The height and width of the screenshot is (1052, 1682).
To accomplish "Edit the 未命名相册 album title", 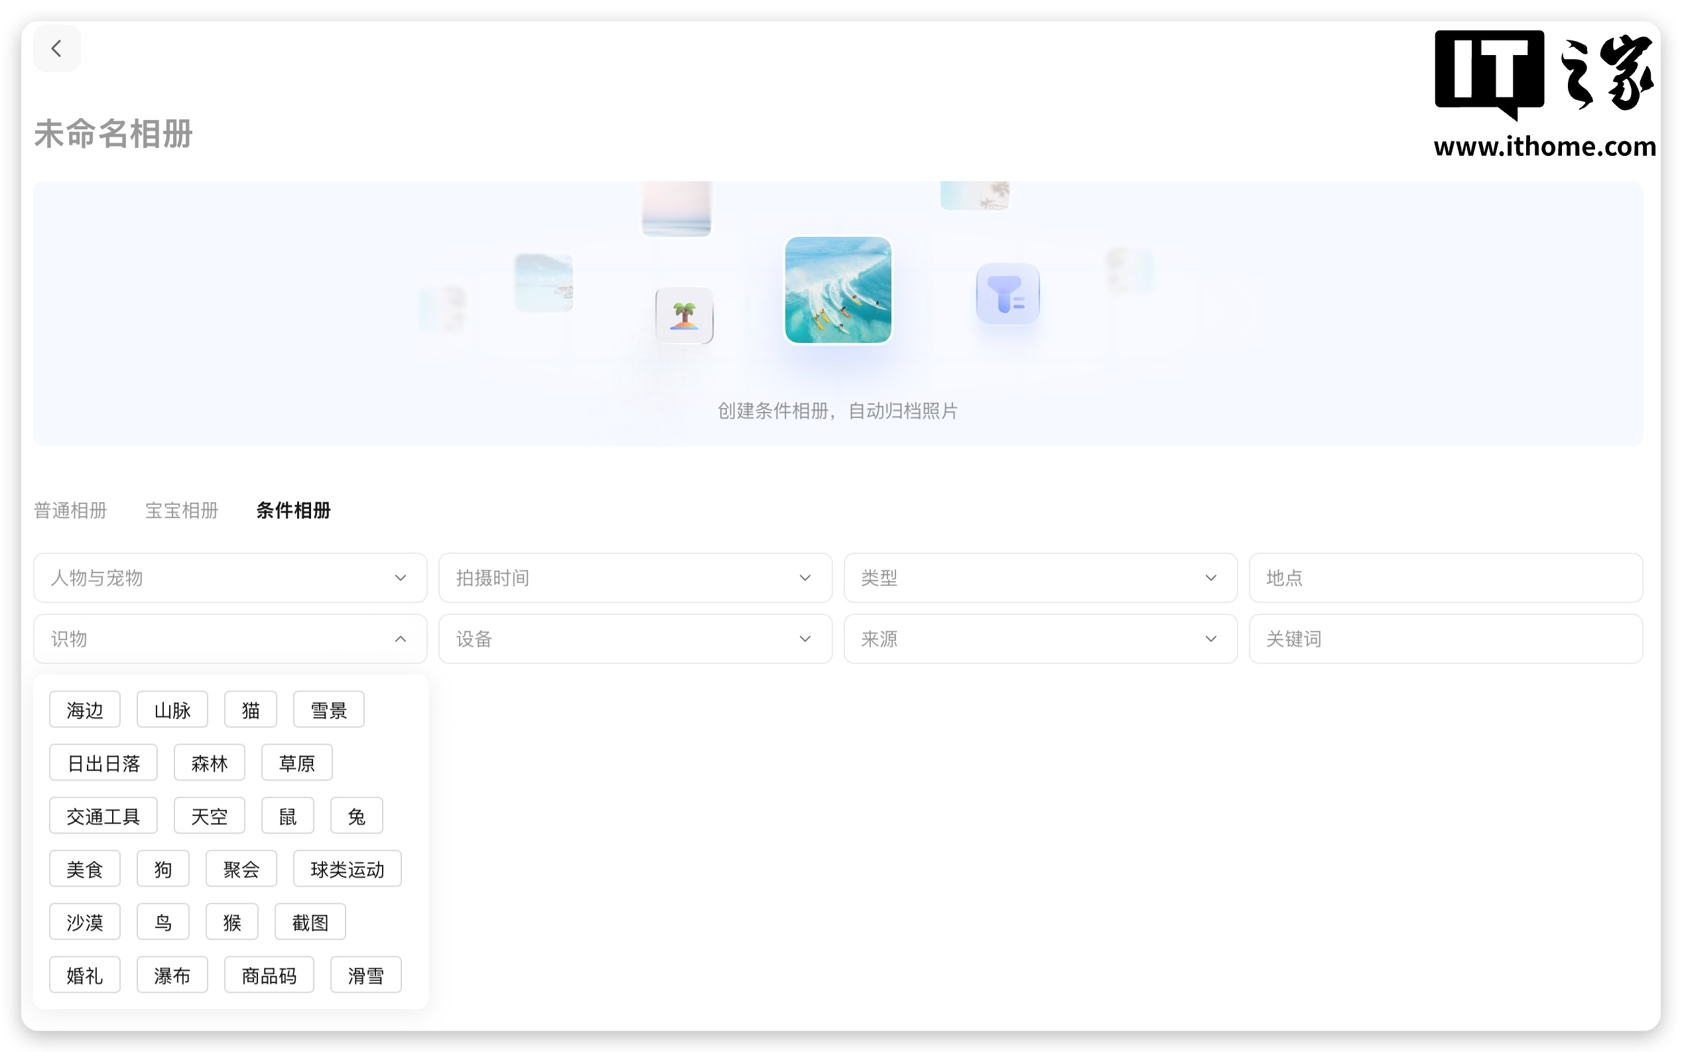I will pos(113,133).
